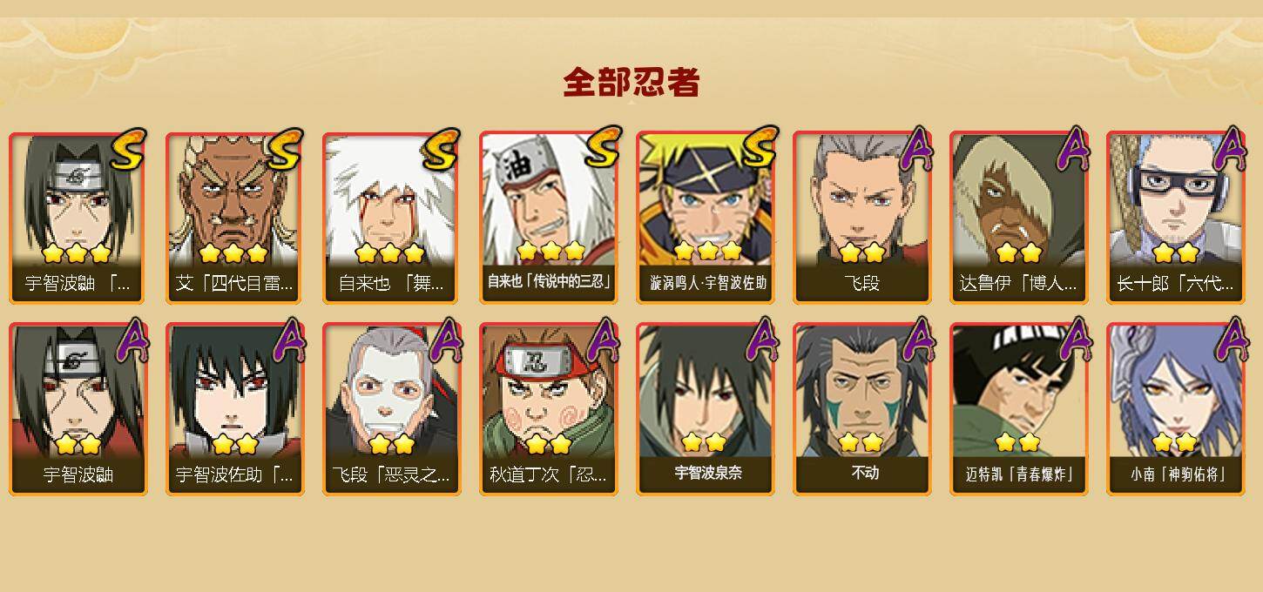Open the 艾「四代目雷影」ninja card
Viewport: 1263px width, 592px height.
[x=235, y=218]
